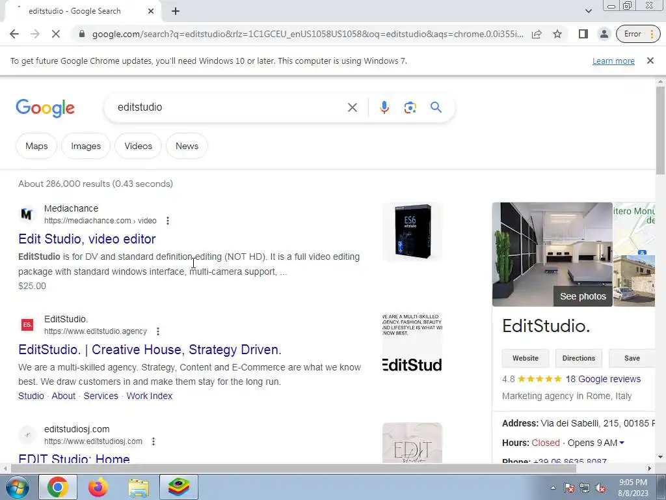Click the Mediachance M favicon

click(27, 214)
